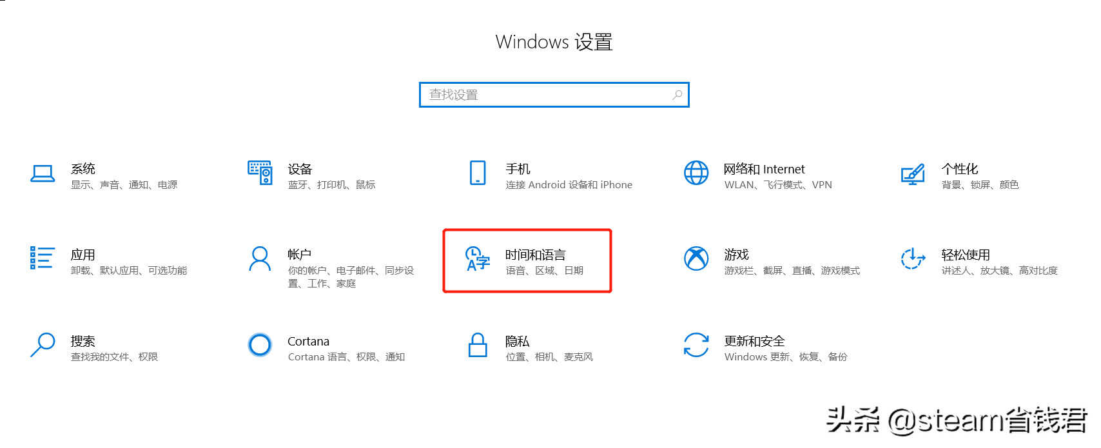
Task: Open the 搜索 magnifying glass icon
Action: coord(43,344)
